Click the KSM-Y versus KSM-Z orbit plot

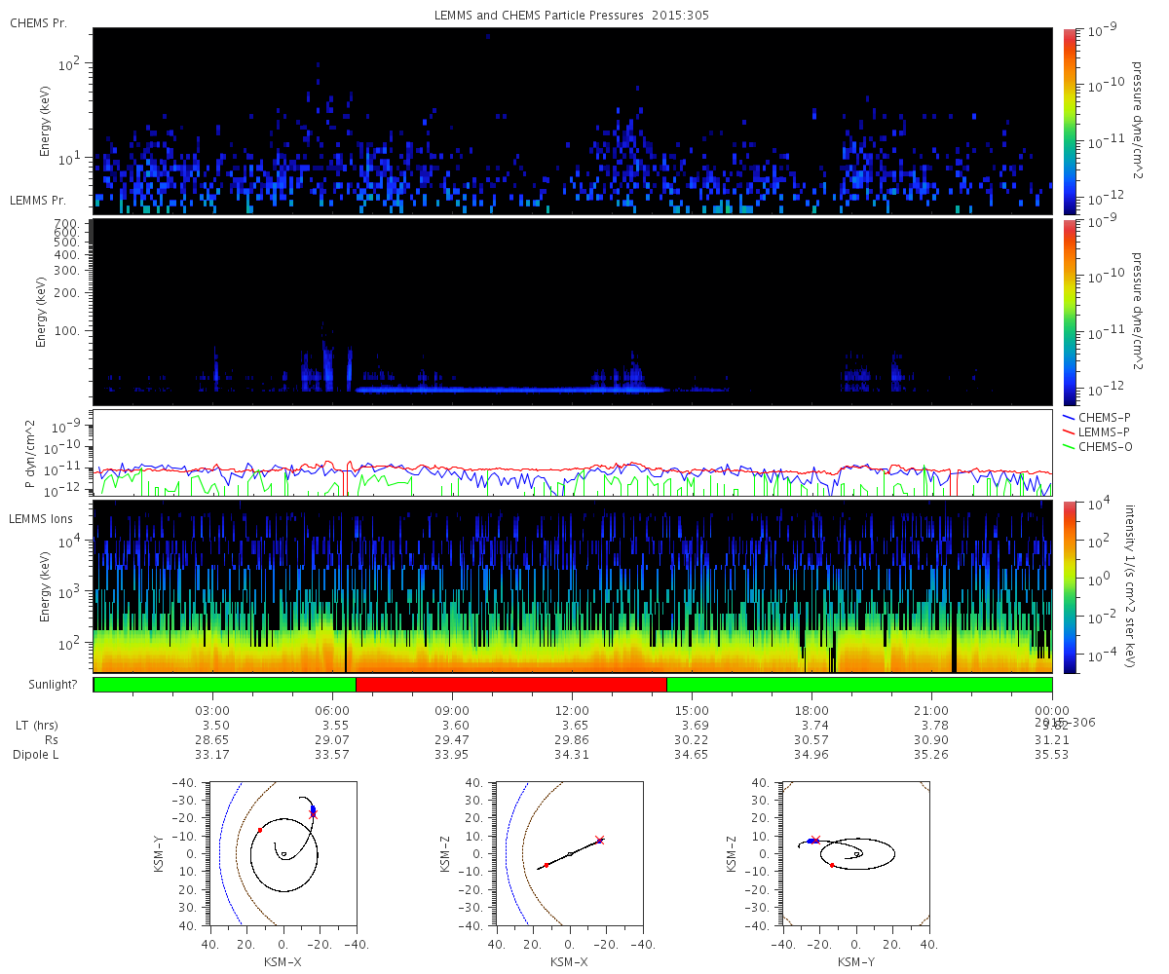[x=856, y=853]
